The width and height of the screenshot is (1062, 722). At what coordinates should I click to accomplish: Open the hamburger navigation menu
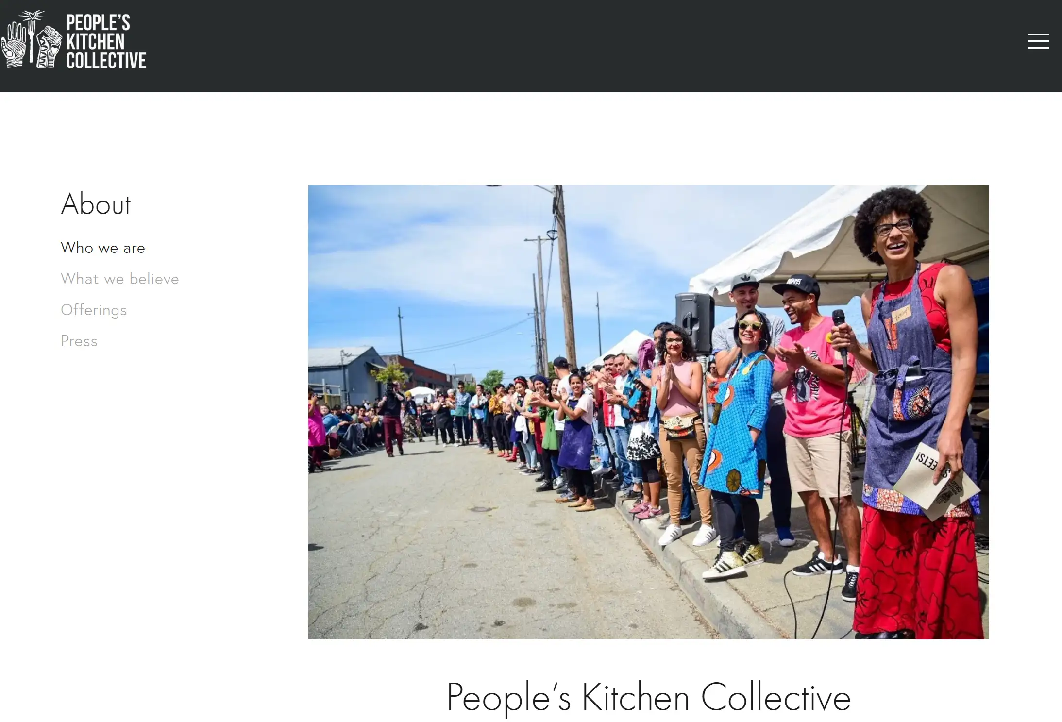1038,41
